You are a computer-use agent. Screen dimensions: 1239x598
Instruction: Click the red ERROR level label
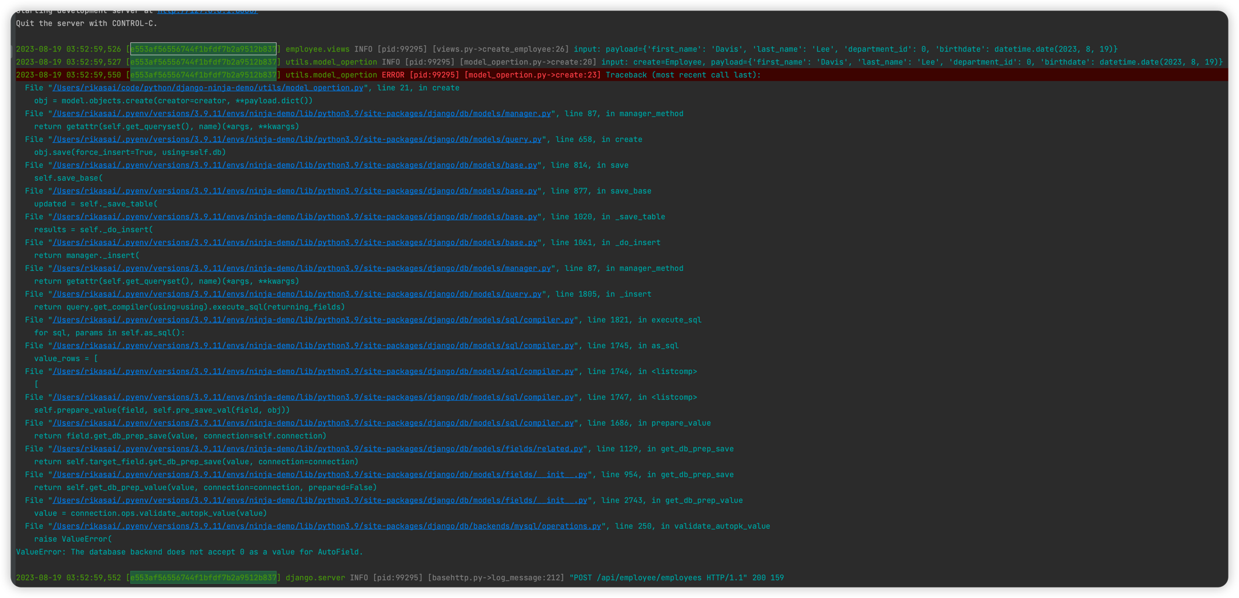point(393,75)
